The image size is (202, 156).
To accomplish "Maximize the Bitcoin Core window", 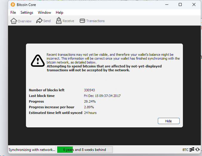I will tap(180, 5).
